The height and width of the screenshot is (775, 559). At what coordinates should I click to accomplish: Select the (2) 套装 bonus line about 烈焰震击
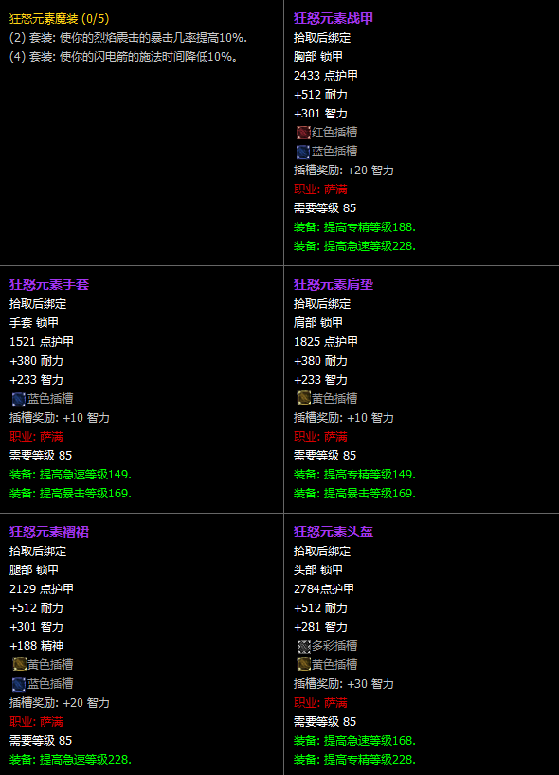click(128, 38)
